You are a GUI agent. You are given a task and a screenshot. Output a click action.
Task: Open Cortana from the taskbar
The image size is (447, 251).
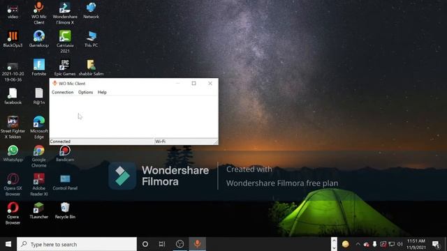(145, 244)
